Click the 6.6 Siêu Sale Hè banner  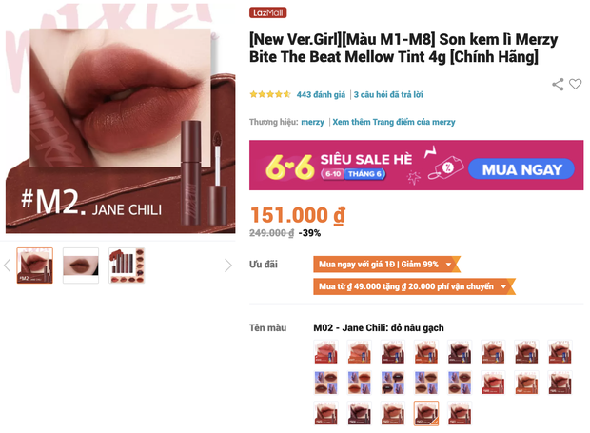(x=416, y=166)
